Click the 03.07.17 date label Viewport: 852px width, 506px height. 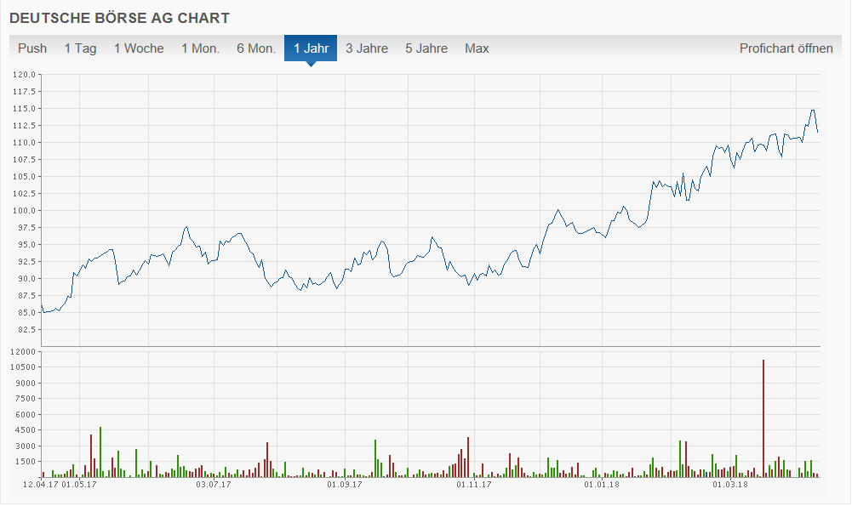(214, 484)
